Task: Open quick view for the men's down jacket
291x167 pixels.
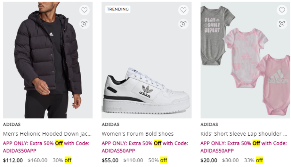Action: coord(84,24)
